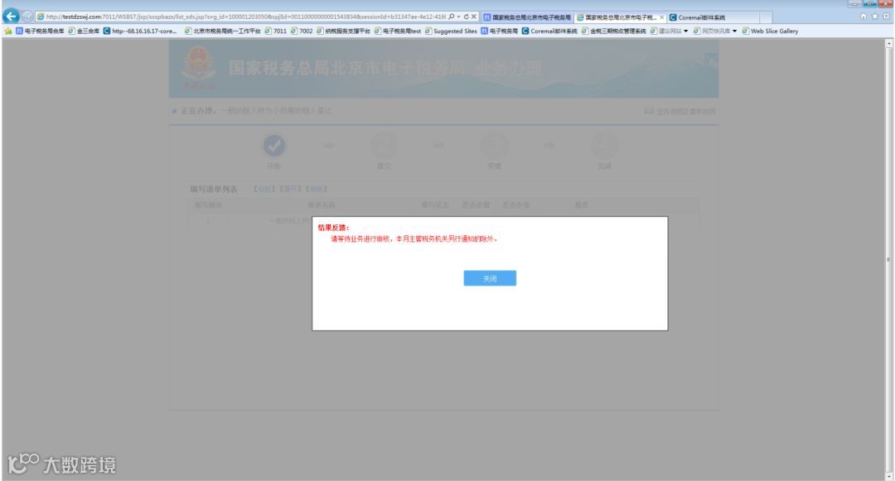
Task: Open the 金税三期税收管理系统 bookmark
Action: click(x=614, y=31)
